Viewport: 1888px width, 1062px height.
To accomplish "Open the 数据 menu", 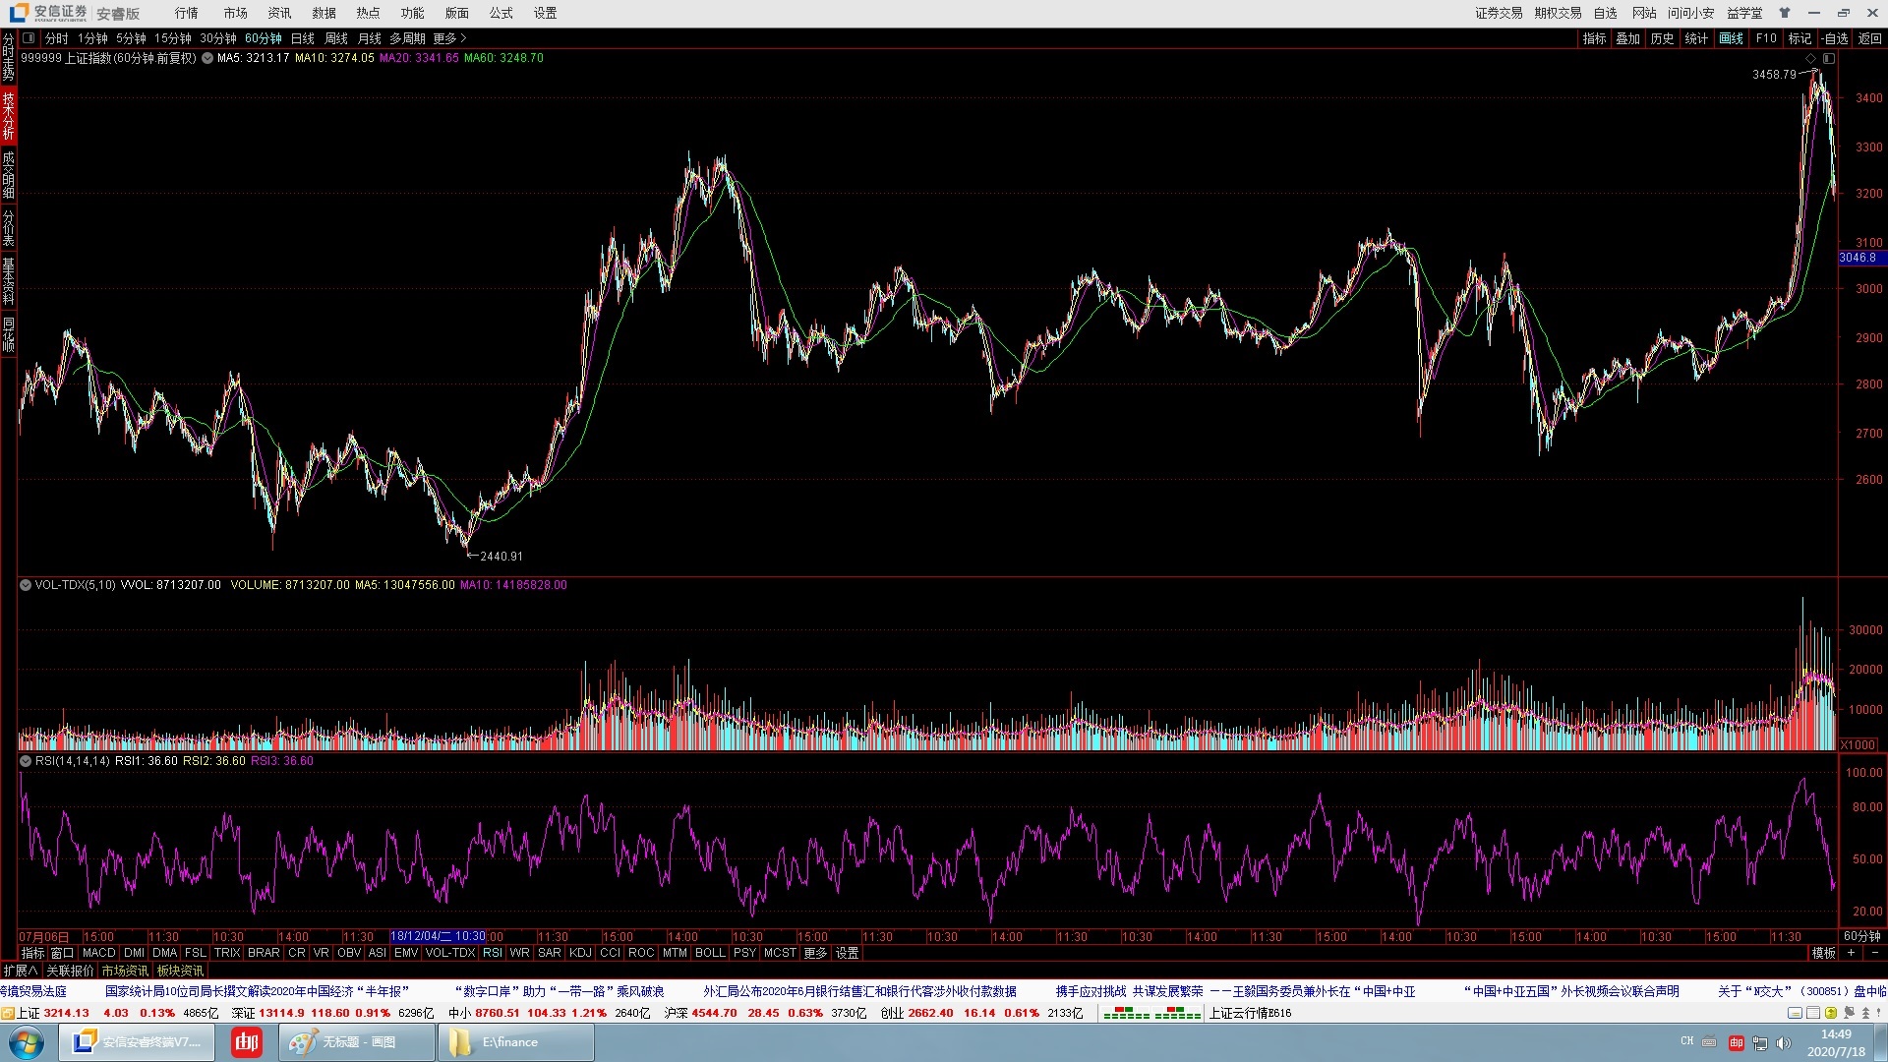I will tap(324, 13).
